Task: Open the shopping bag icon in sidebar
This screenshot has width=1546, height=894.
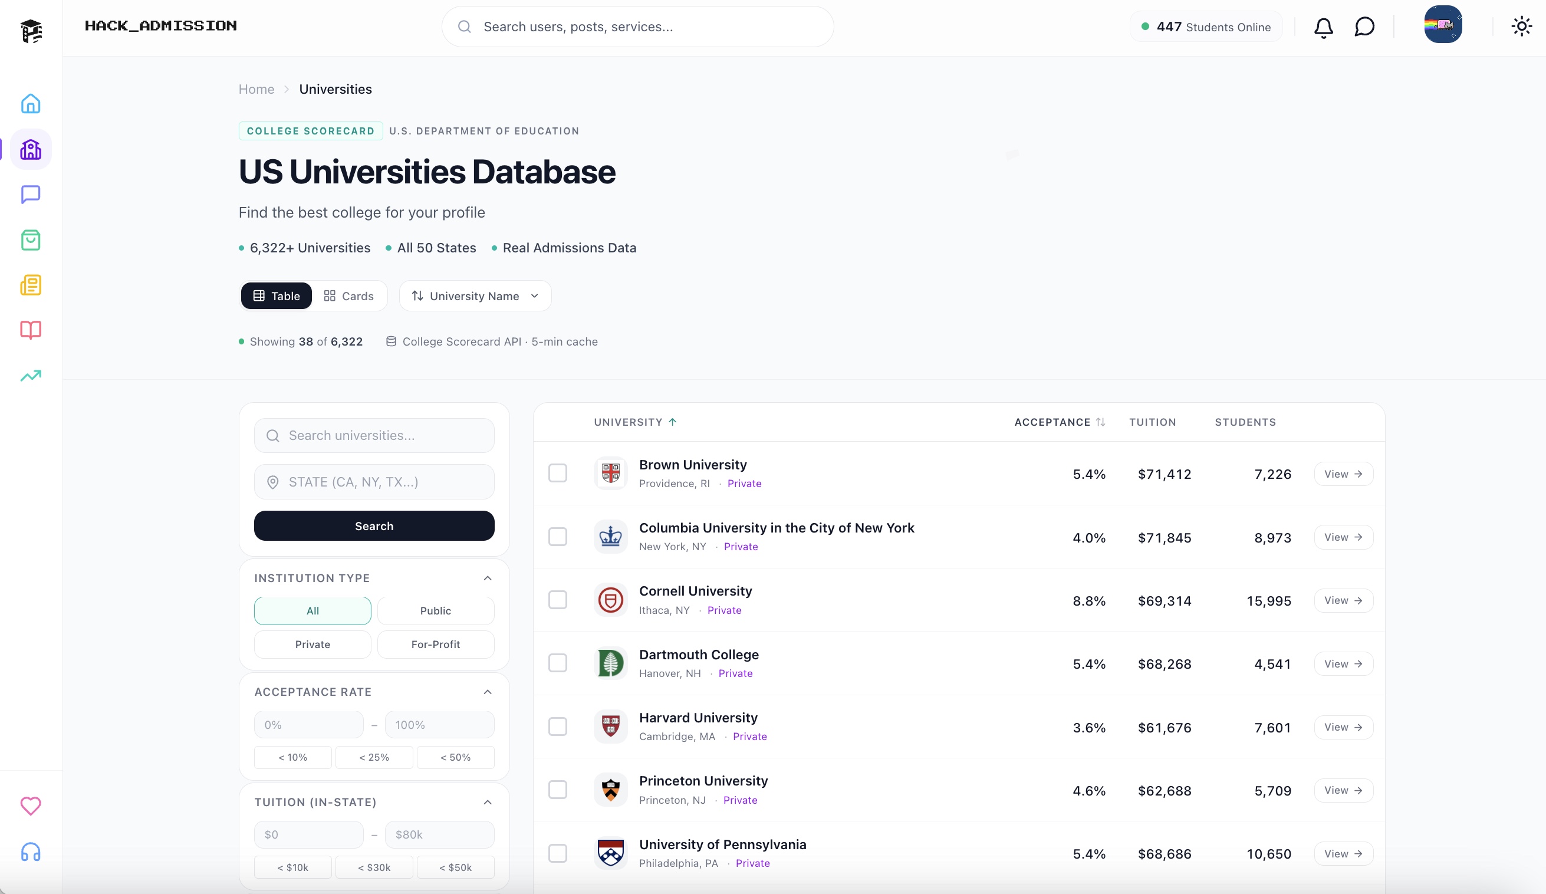Action: coord(31,240)
